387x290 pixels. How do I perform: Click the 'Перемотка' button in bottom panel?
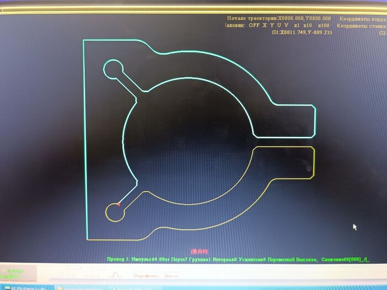tap(146, 276)
